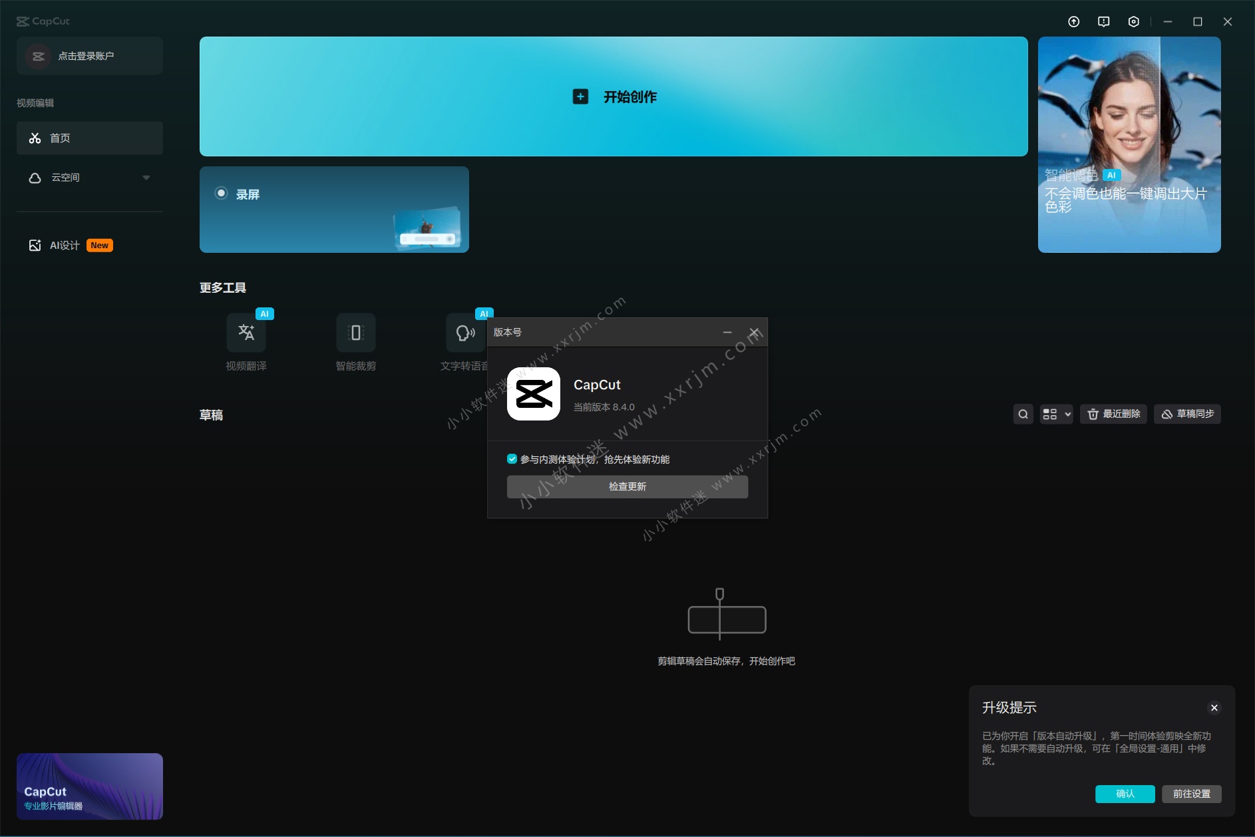Viewport: 1255px width, 837px height.
Task: Open the draft view layout dropdown
Action: 1056,414
